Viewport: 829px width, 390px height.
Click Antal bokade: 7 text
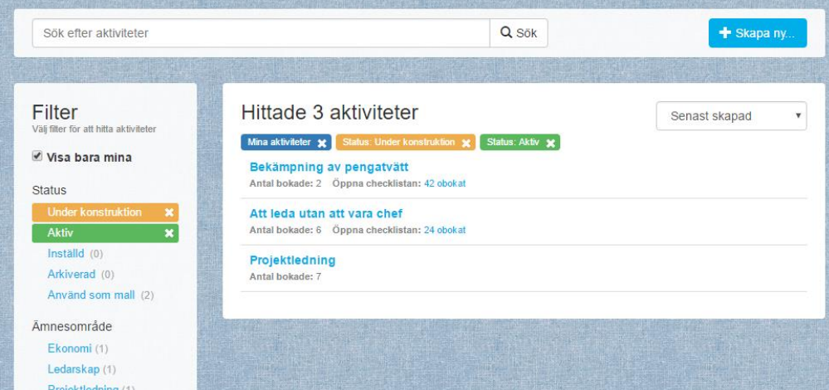[285, 276]
